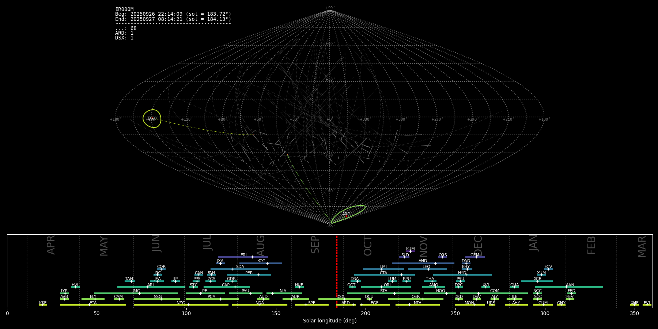Click the COM shower label
The image size is (658, 329).
coord(495,291)
